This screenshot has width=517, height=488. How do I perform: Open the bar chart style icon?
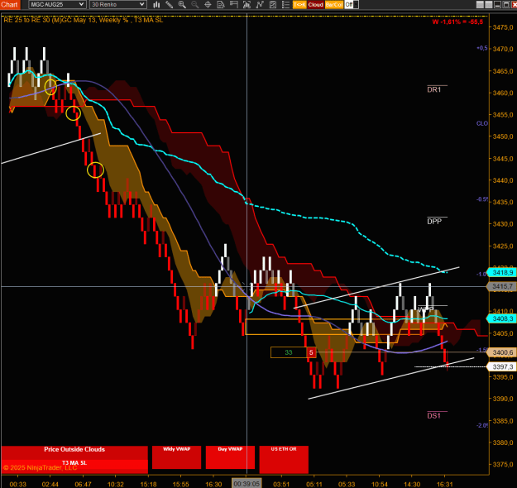tap(156, 5)
